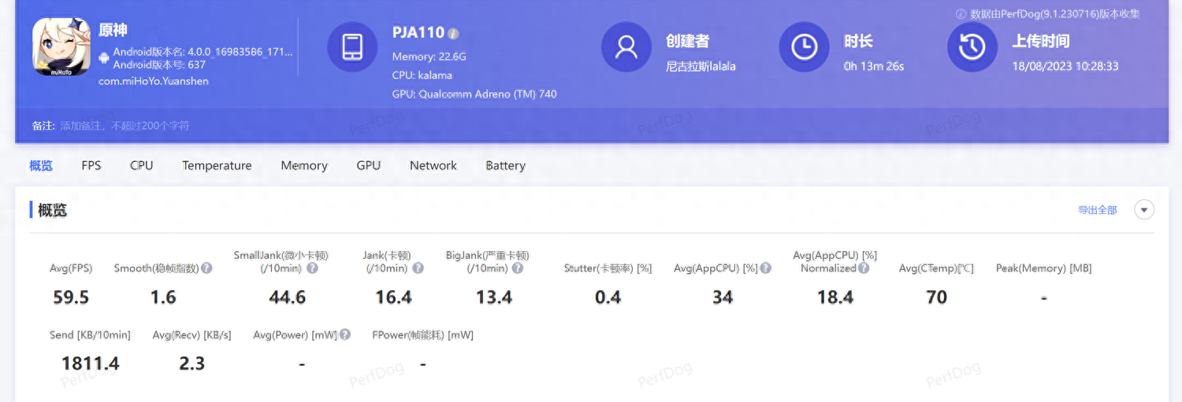Click the Memory: 22.6G text

[x=429, y=57]
